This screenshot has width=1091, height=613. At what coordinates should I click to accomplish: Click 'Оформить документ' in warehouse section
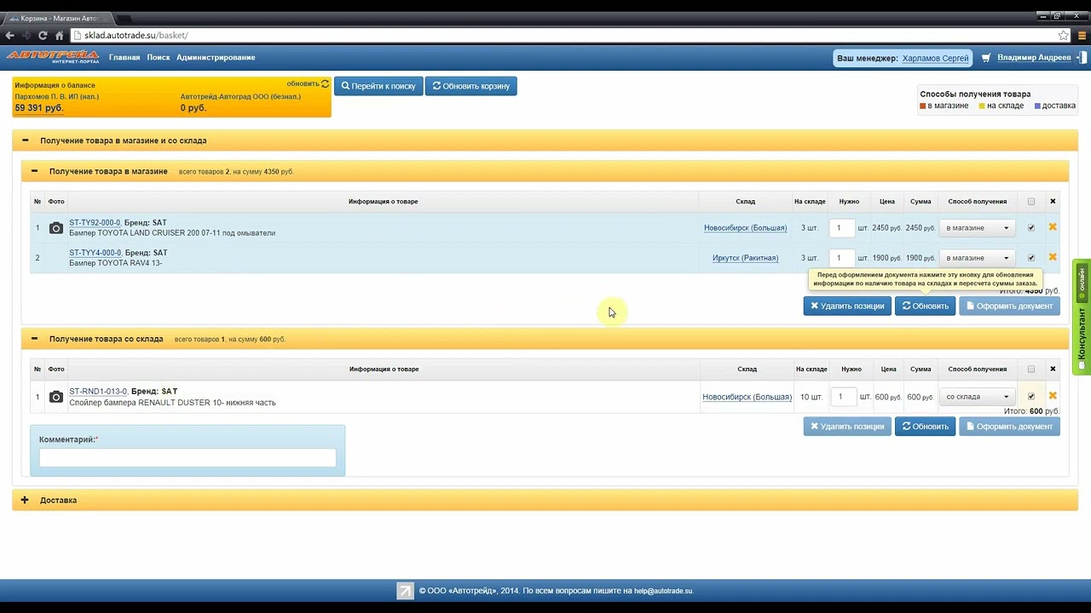pyautogui.click(x=1009, y=427)
